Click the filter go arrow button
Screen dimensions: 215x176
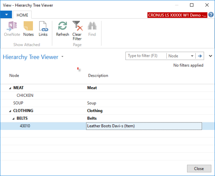[200, 56]
